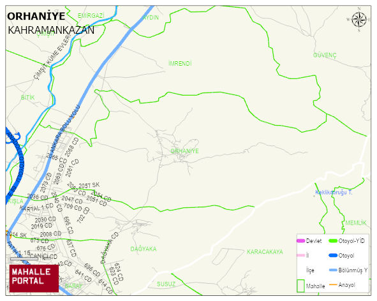Click the map scale bar
Screen dimensions: 377x301
tap(24, 259)
